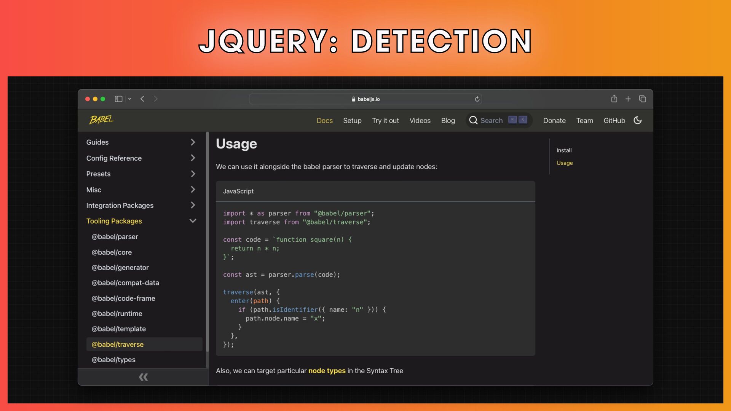The image size is (731, 411).
Task: Collapse the Tooling Packages section
Action: pos(193,221)
